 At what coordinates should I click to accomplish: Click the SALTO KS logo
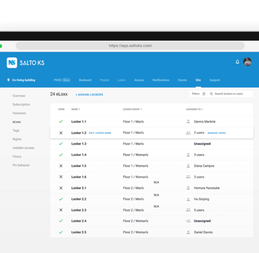[26, 63]
